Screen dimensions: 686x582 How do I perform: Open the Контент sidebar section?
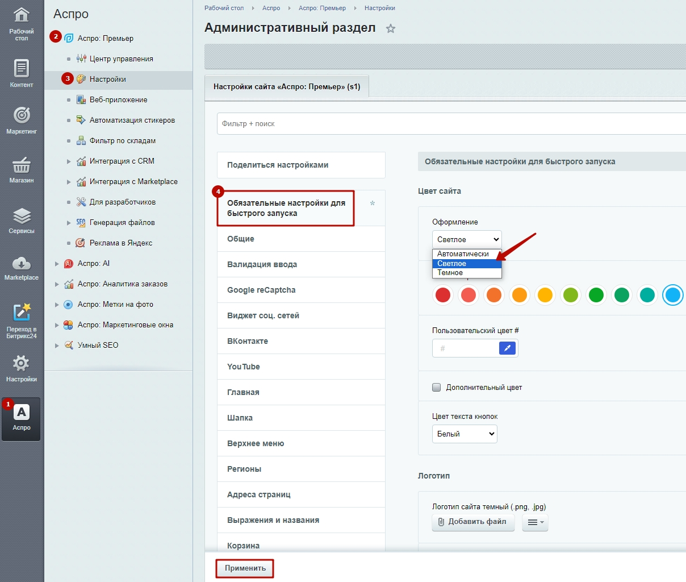coord(22,73)
